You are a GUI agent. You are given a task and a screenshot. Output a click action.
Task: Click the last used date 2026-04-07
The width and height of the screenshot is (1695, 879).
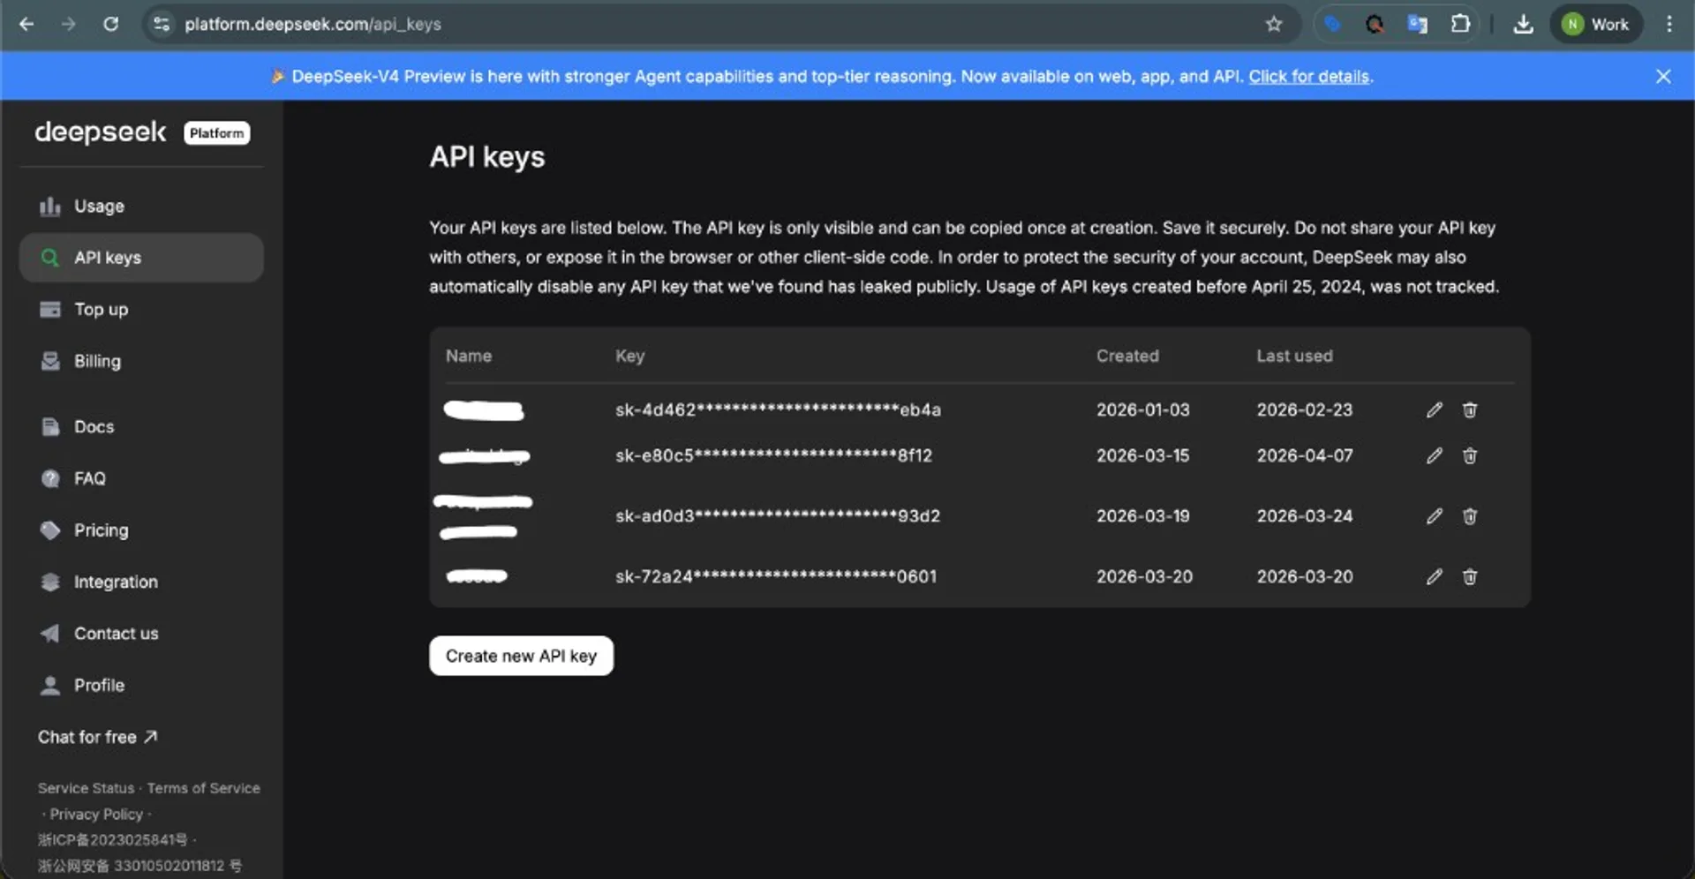point(1304,455)
